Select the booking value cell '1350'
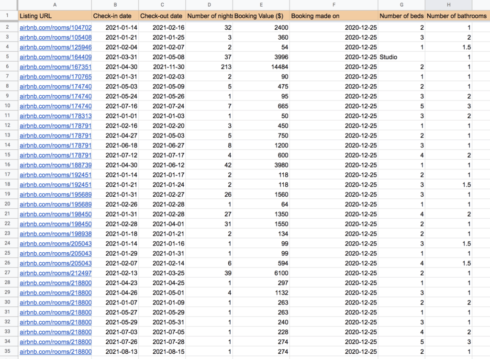This screenshot has width=490, height=359. tap(261, 214)
